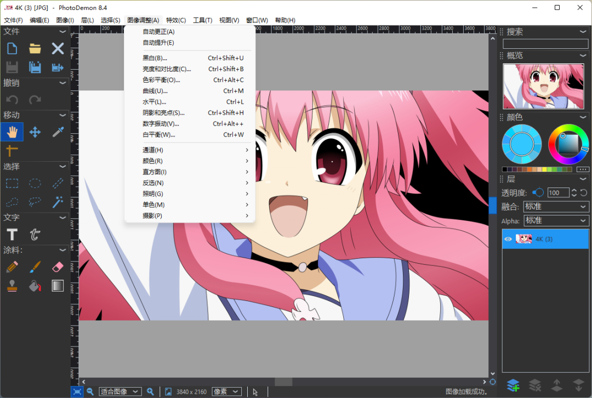Select the Fill bucket tool
The image size is (592, 398).
pos(35,285)
